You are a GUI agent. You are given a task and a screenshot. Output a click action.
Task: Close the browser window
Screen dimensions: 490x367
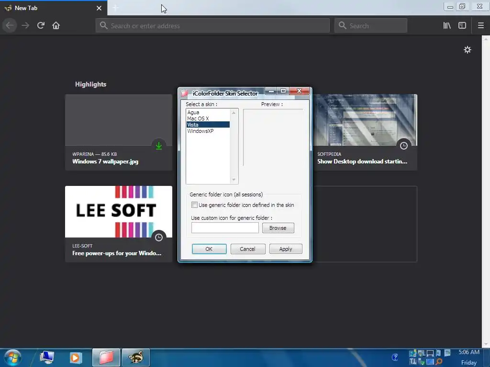(x=479, y=6)
